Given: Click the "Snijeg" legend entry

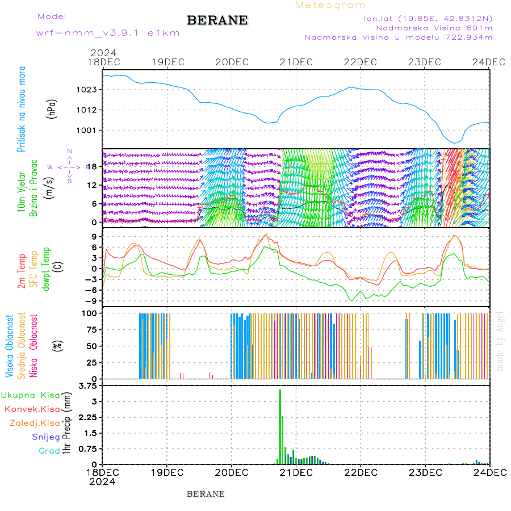Looking at the screenshot, I should pyautogui.click(x=46, y=437).
